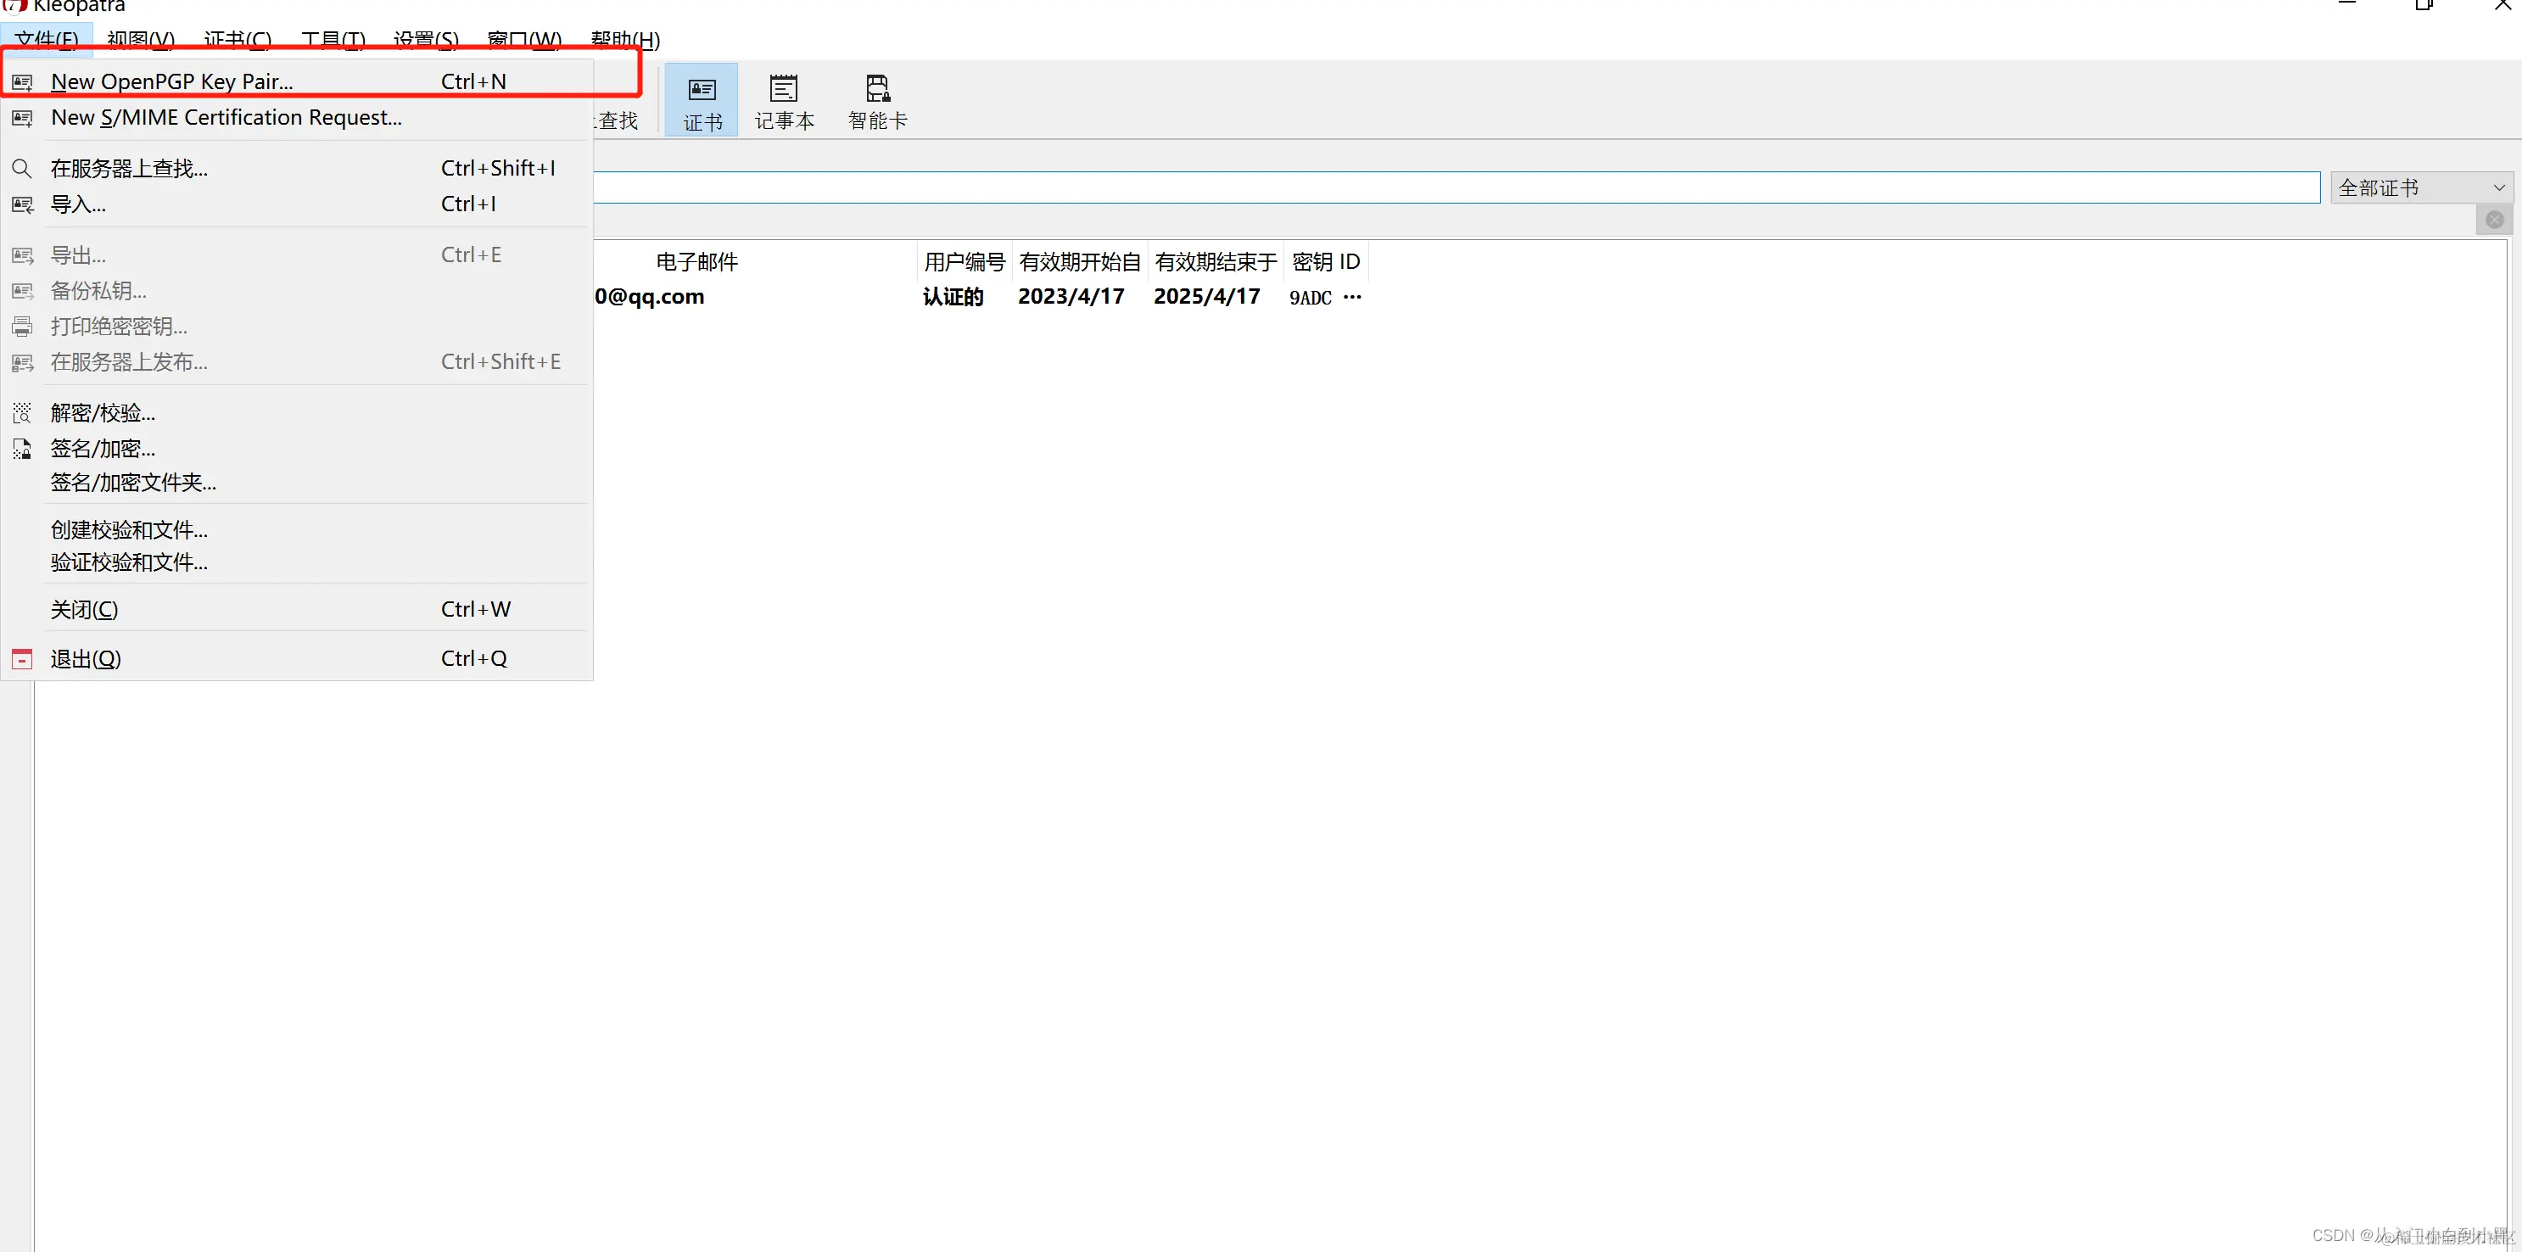The width and height of the screenshot is (2522, 1252).
Task: Select 验证校验和文件 menu entry
Action: point(298,563)
